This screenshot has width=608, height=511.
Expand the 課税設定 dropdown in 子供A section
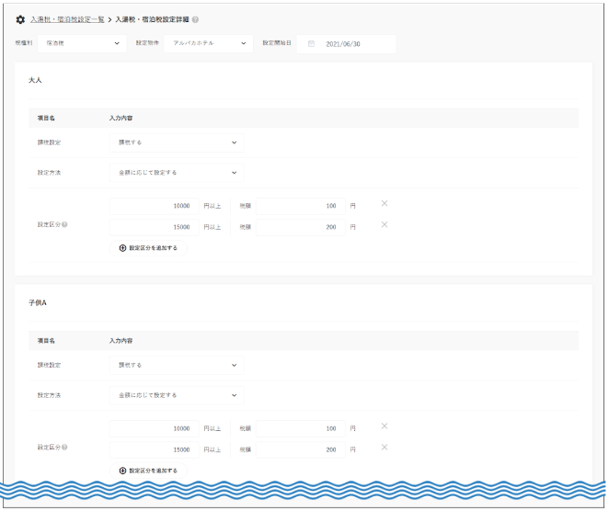pos(175,365)
